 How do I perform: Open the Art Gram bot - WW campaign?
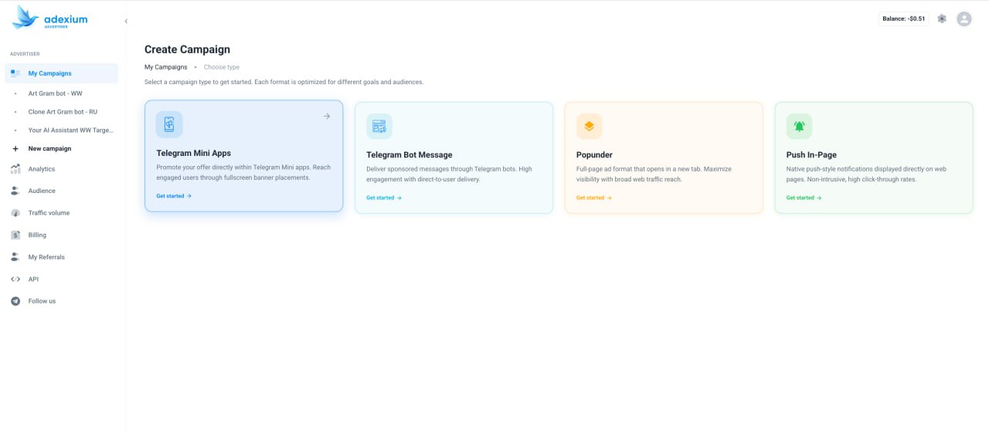55,93
